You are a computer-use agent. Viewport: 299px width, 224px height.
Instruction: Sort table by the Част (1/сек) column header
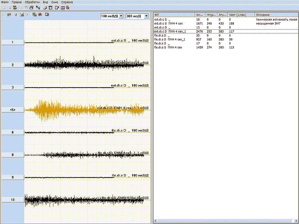point(241,15)
